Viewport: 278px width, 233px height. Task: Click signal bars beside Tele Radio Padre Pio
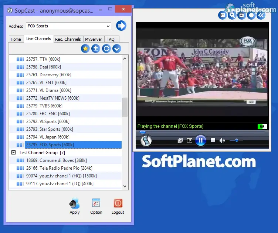pos(20,168)
